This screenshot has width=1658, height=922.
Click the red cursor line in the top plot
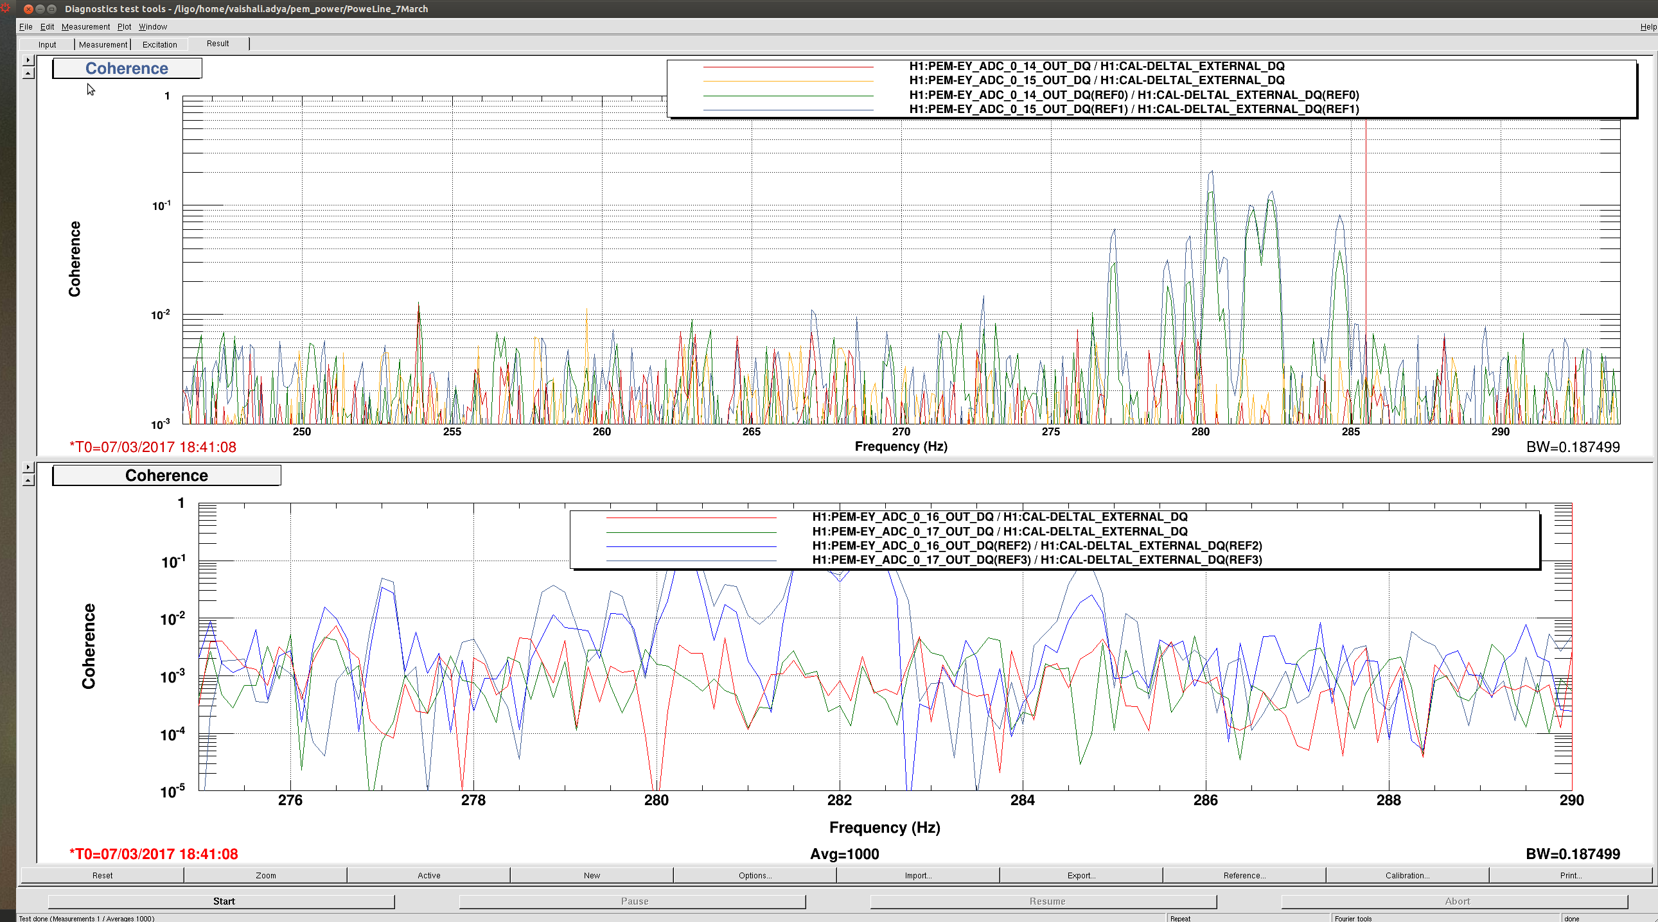pos(1366,270)
